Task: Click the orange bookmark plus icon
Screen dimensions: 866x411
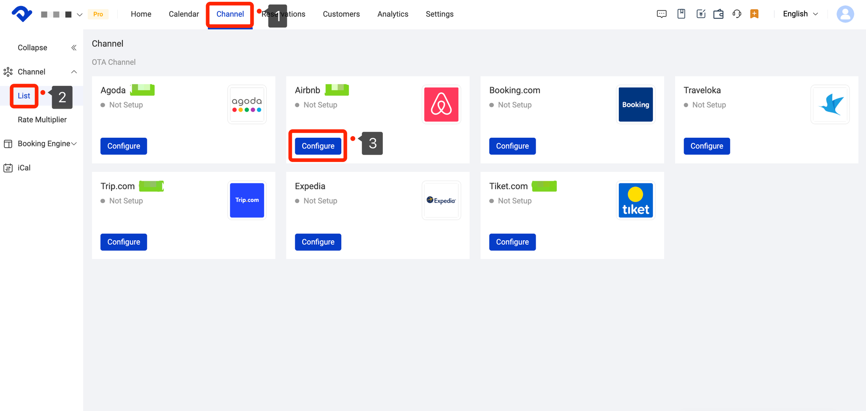Action: tap(754, 14)
